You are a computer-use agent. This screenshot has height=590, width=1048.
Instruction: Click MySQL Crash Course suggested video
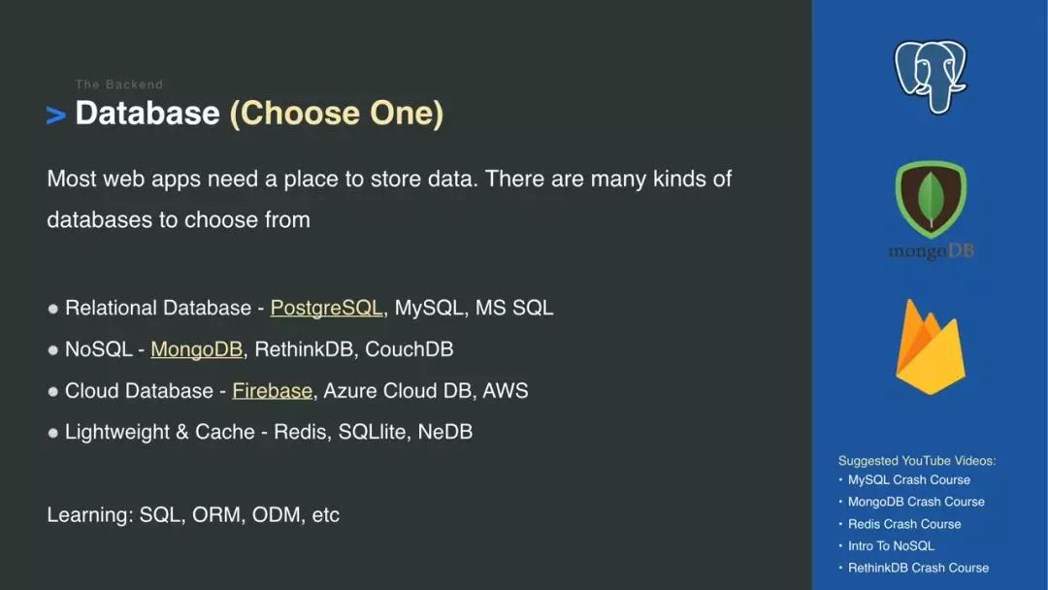pyautogui.click(x=908, y=479)
